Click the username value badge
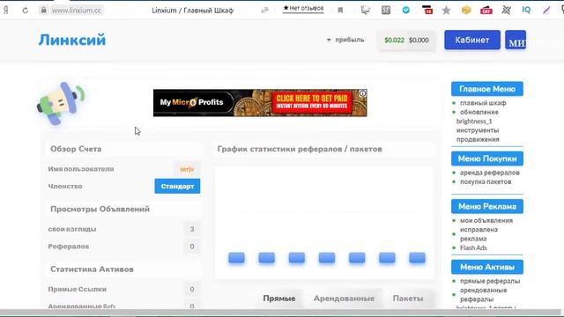Viewport: 564px width, 317px height. (187, 169)
